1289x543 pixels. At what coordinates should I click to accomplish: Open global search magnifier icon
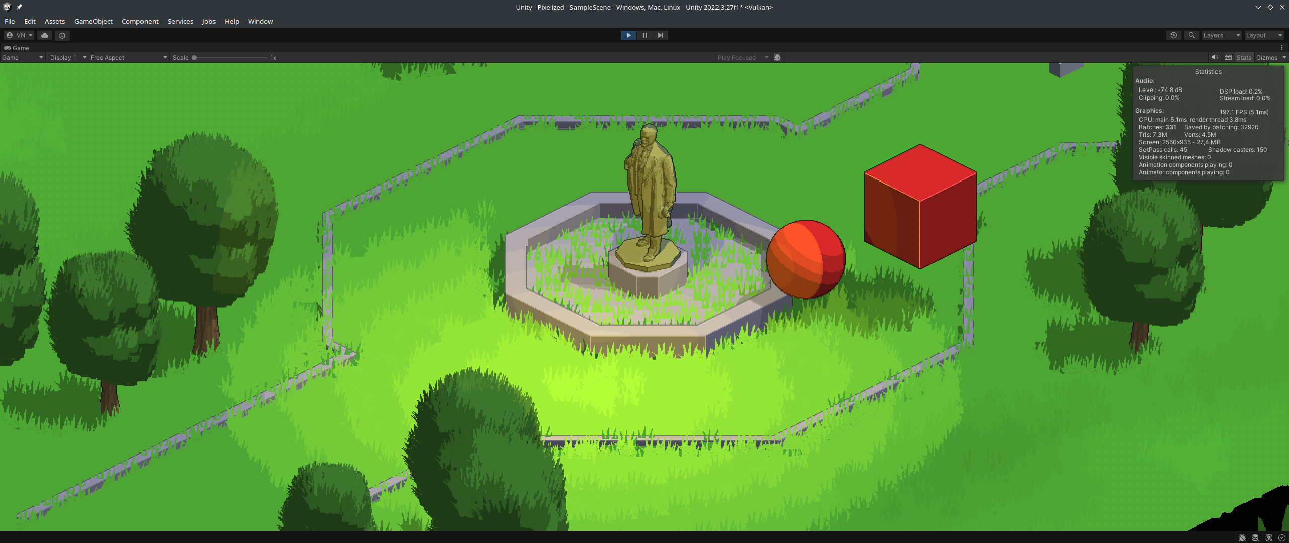coord(1191,35)
